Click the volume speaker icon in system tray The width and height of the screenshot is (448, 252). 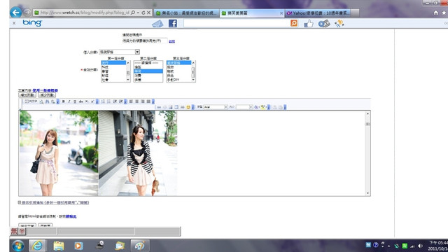[420, 246]
